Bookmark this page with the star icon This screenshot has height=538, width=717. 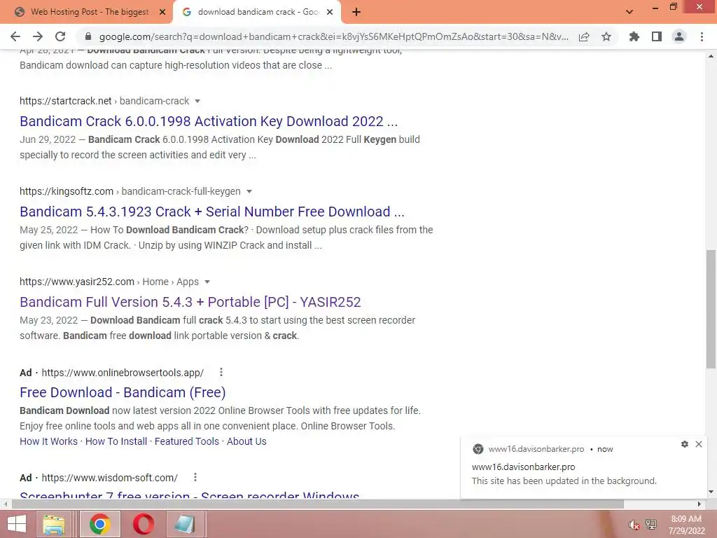click(606, 36)
